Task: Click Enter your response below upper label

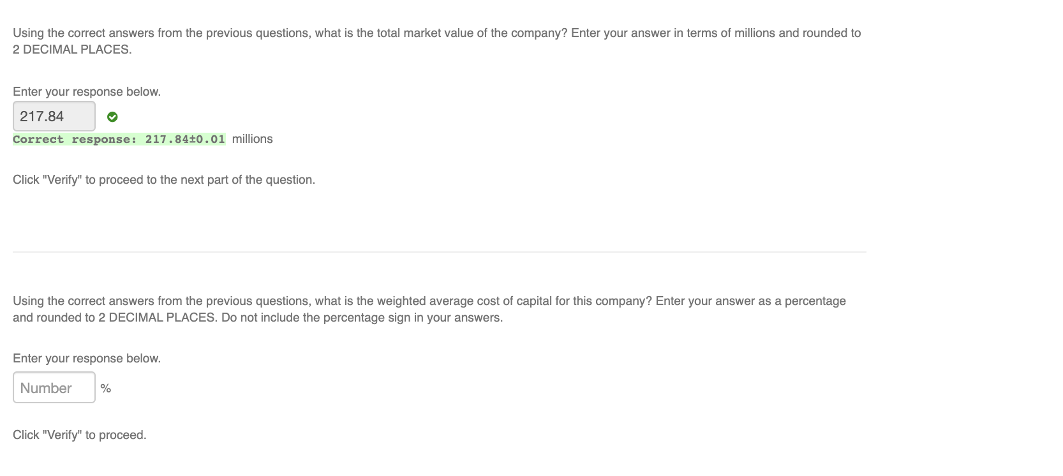Action: (x=87, y=91)
